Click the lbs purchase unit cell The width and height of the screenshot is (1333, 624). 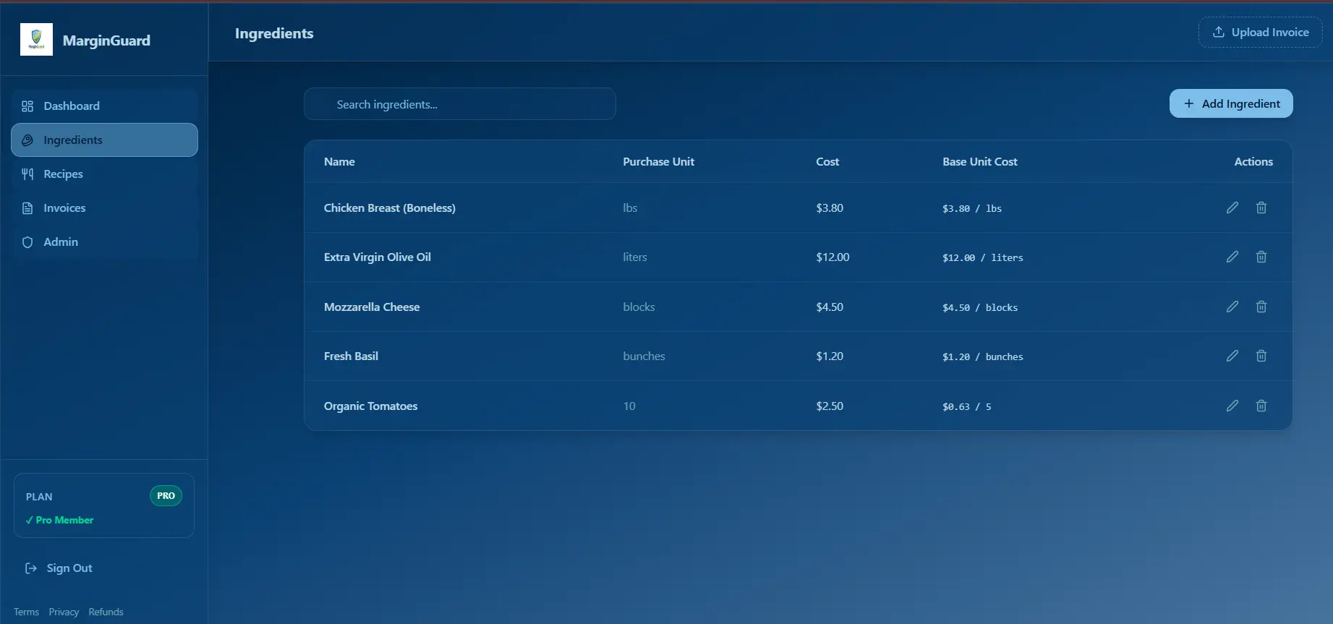pos(630,208)
